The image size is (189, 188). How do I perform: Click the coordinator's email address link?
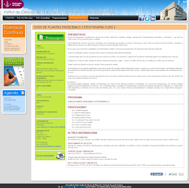[x=51, y=127]
